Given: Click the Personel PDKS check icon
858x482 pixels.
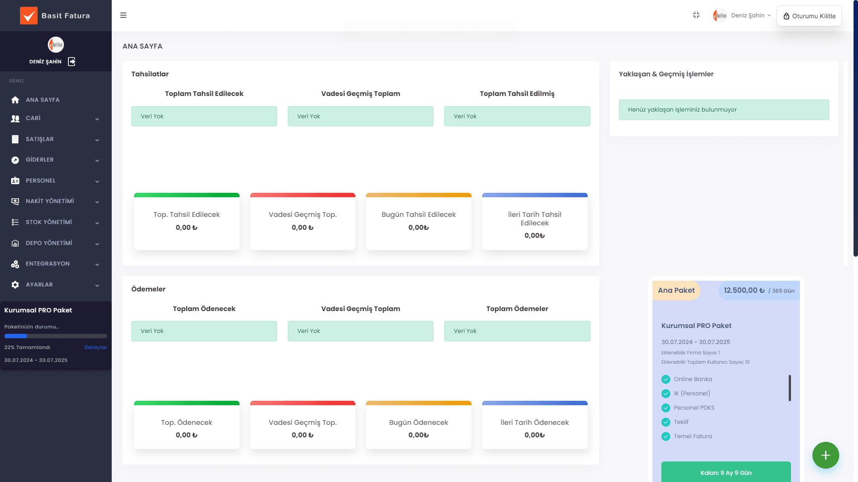Looking at the screenshot, I should click(666, 408).
